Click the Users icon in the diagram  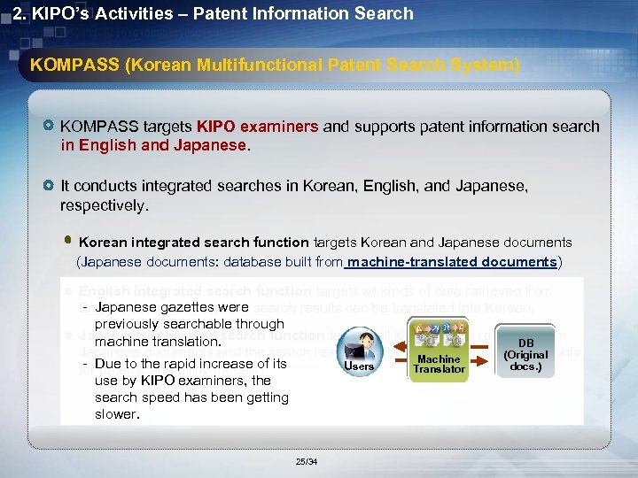pos(360,351)
